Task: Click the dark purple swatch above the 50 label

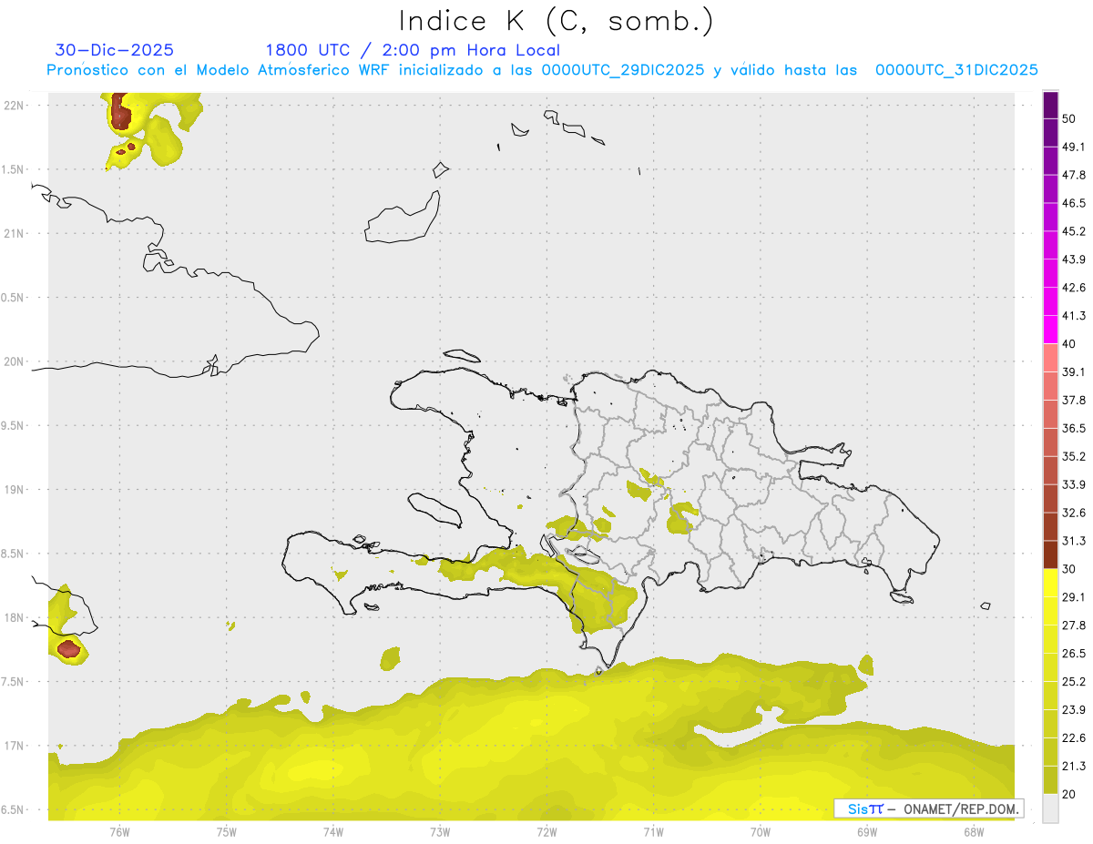Action: pos(1051,106)
